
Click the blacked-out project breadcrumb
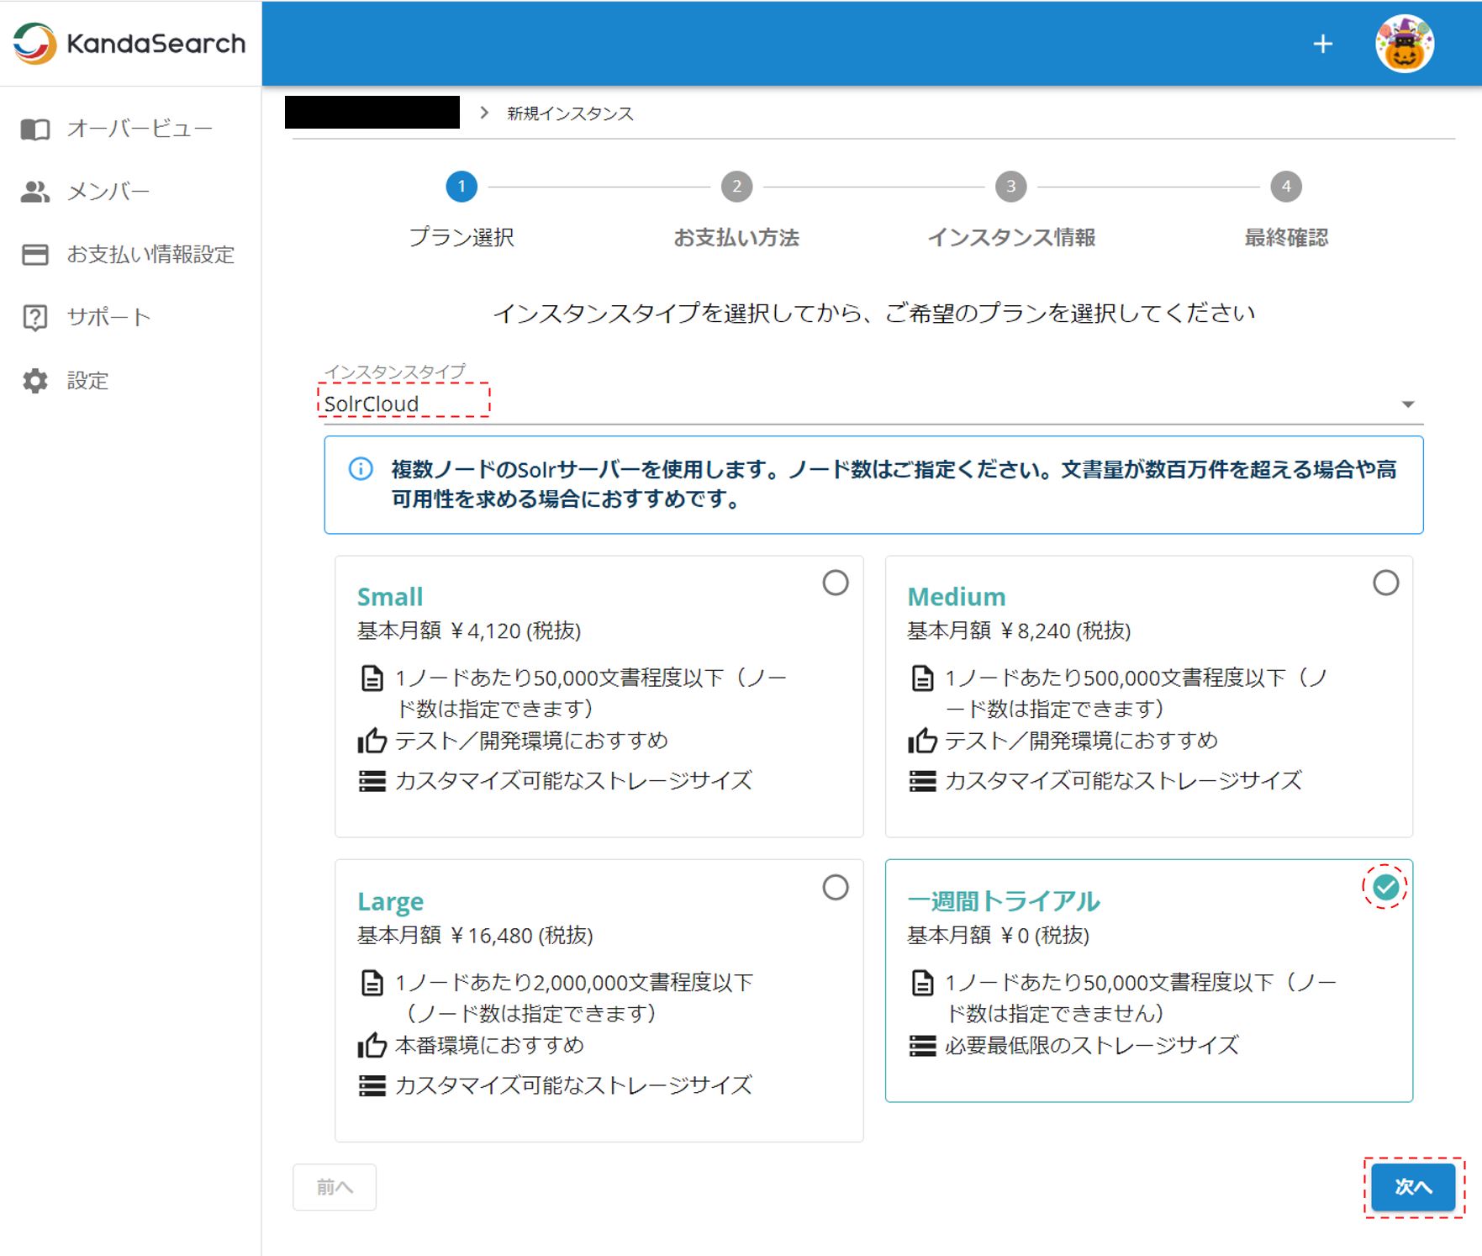[x=372, y=113]
